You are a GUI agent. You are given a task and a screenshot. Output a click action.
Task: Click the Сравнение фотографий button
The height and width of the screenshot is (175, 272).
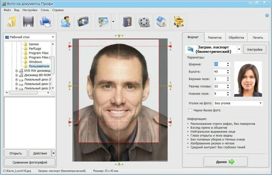coord(30,162)
